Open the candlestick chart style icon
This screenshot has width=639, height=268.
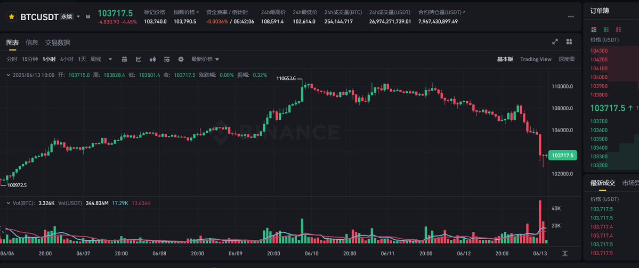[x=153, y=60]
